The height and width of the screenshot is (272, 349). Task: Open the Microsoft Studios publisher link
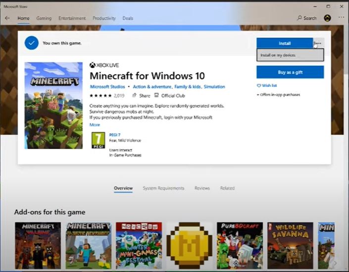coord(107,86)
